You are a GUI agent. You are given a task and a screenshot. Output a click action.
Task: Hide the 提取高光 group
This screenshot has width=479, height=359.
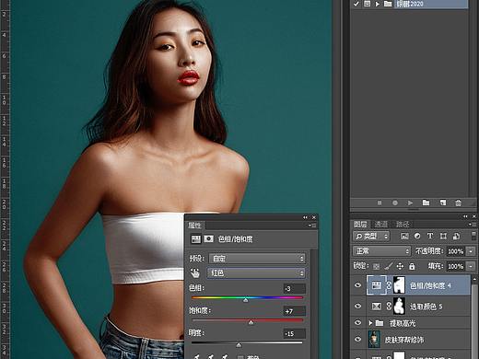tap(357, 323)
